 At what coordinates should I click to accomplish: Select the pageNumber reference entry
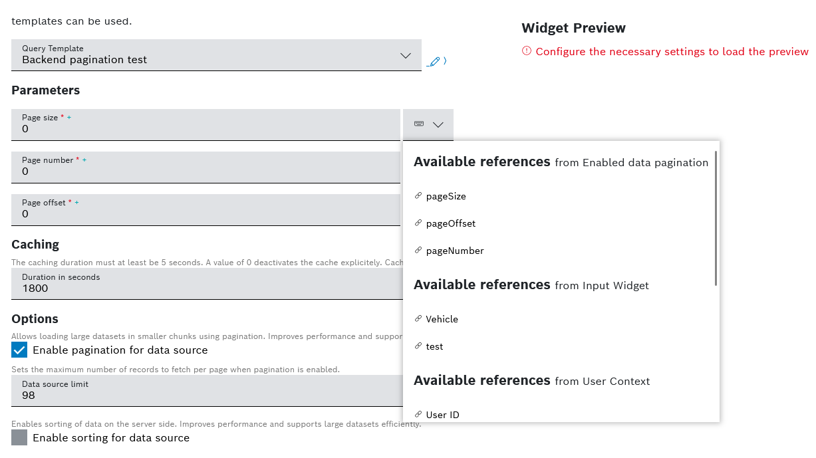click(455, 251)
